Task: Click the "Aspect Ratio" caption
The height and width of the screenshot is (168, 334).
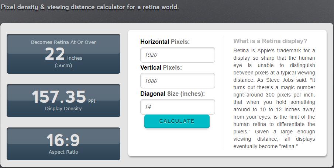Action: pyautogui.click(x=63, y=152)
